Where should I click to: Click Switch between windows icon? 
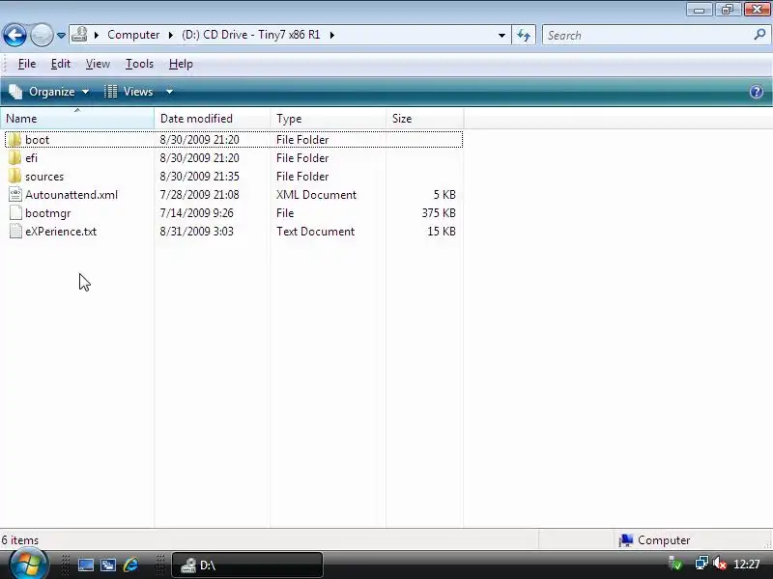(x=108, y=565)
